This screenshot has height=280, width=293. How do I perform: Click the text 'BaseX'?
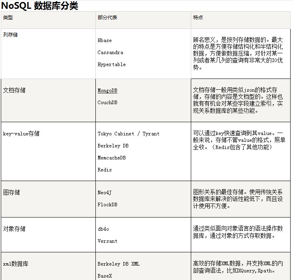pyautogui.click(x=105, y=276)
